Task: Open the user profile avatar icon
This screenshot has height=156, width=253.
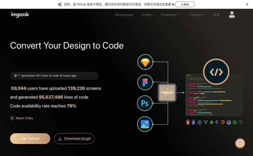Action: click(x=232, y=15)
